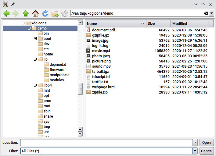The height and width of the screenshot is (156, 216).
Task: Select the modules folder in tree
Action: pos(54,80)
